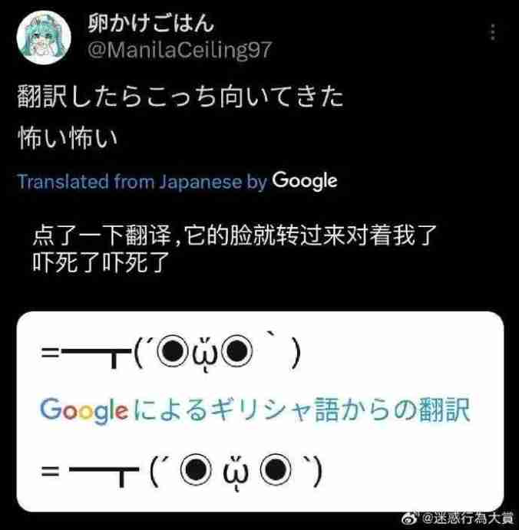Click the 吓死了吓死了 caption line
The width and height of the screenshot is (519, 530).
[101, 262]
